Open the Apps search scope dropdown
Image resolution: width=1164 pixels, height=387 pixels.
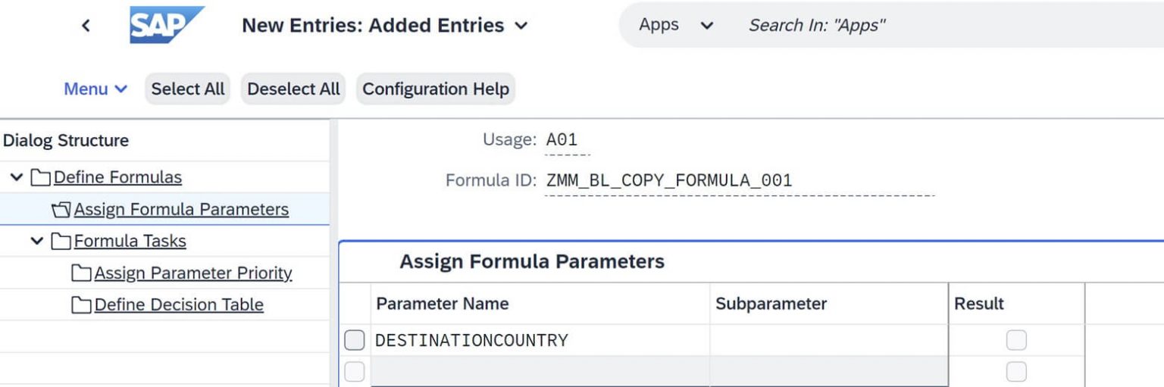(x=706, y=26)
